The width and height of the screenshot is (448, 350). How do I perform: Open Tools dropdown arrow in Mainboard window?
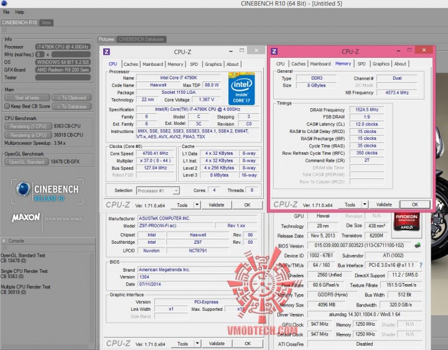(197, 343)
